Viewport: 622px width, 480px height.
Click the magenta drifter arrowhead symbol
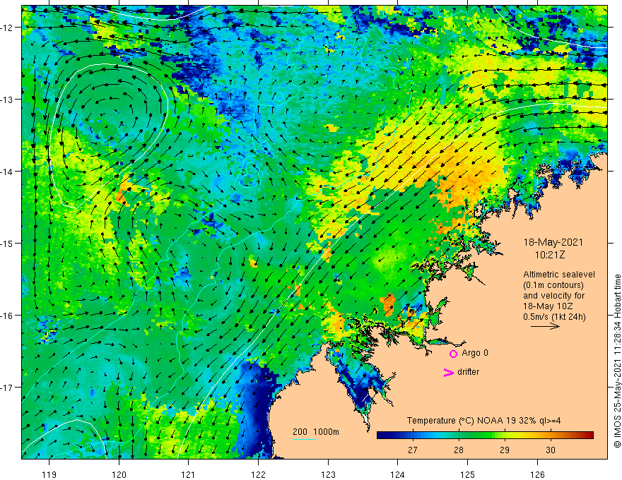click(x=449, y=372)
